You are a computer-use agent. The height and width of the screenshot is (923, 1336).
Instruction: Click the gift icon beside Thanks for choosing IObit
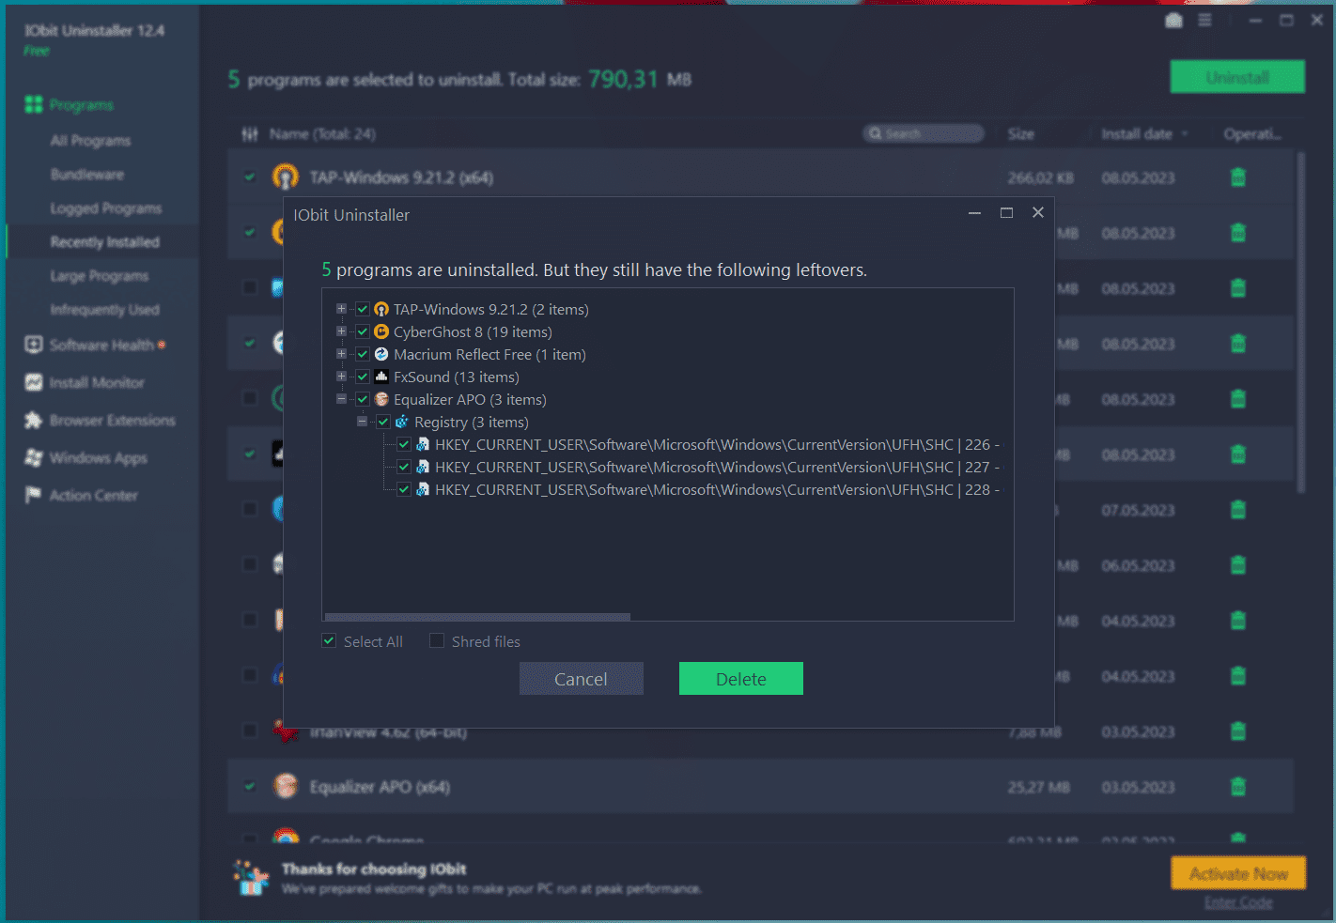[x=251, y=877]
